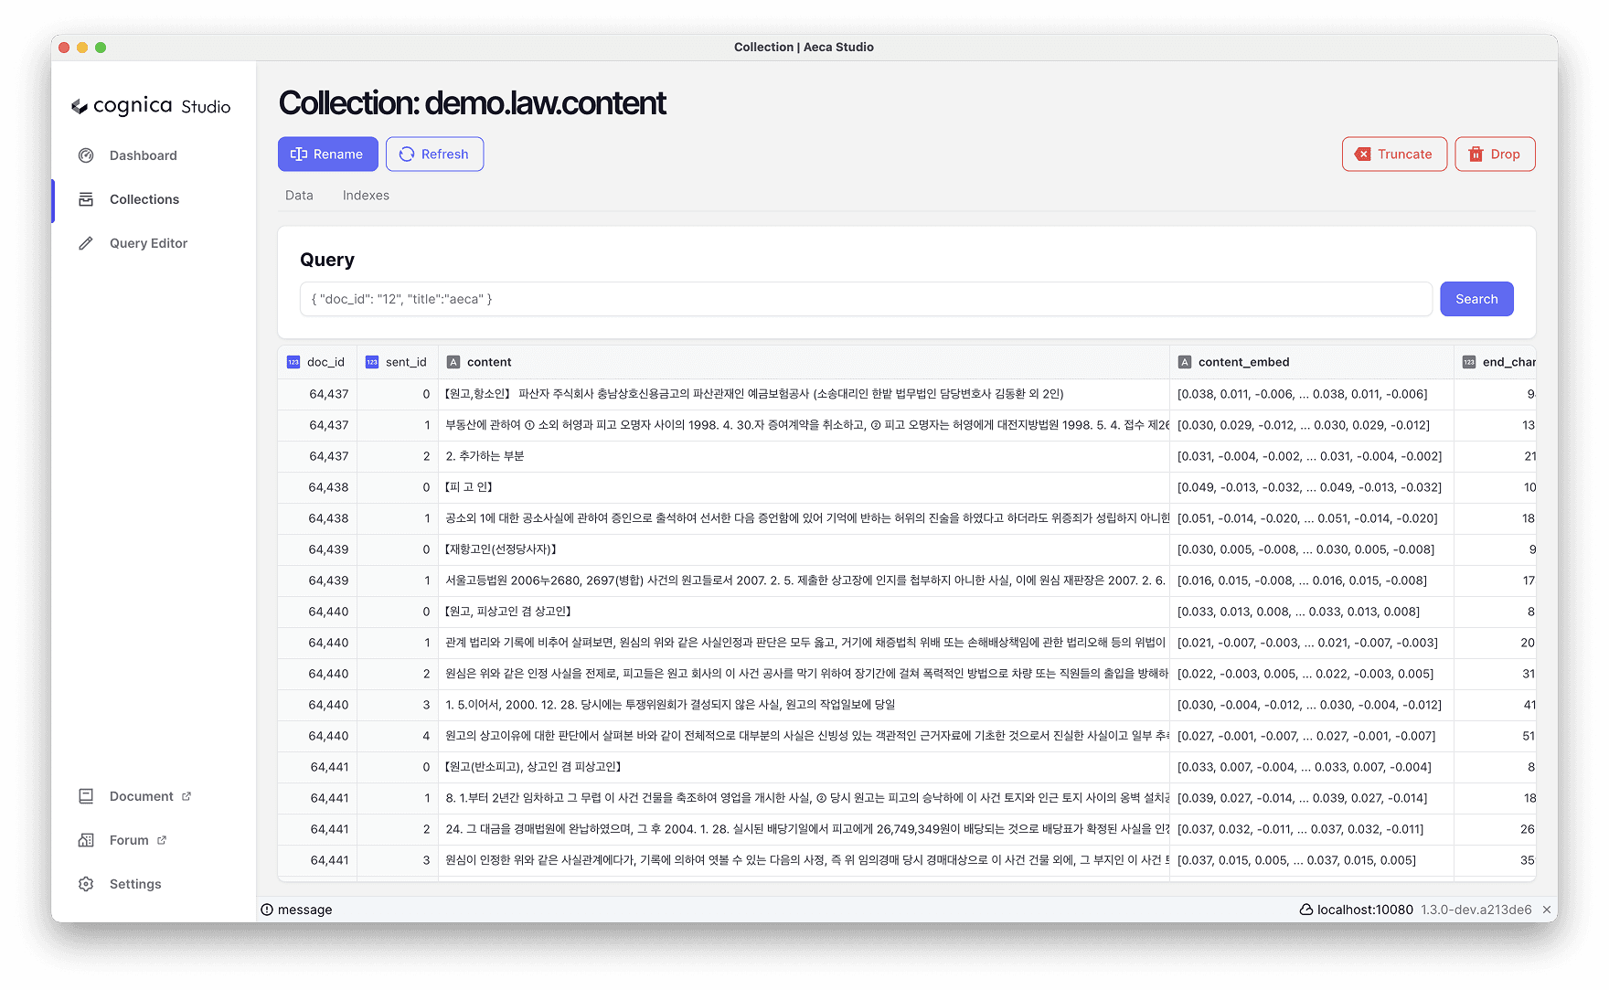This screenshot has width=1609, height=990.
Task: Open the Dashboard panel icon in sidebar
Action: (85, 155)
